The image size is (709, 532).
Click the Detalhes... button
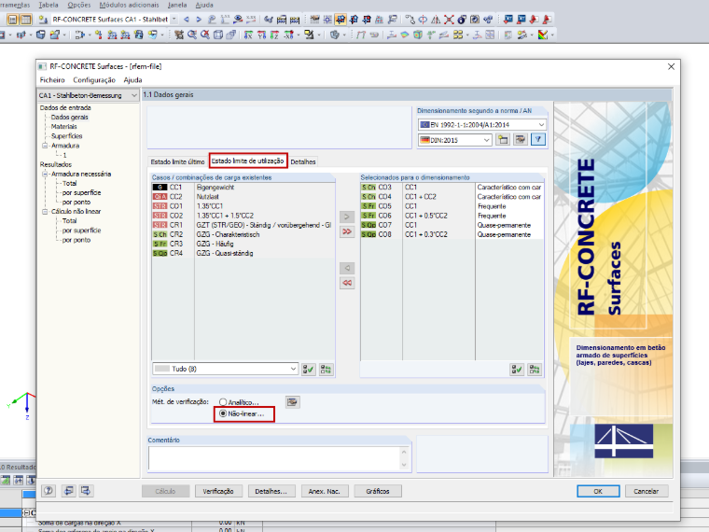pyautogui.click(x=271, y=491)
